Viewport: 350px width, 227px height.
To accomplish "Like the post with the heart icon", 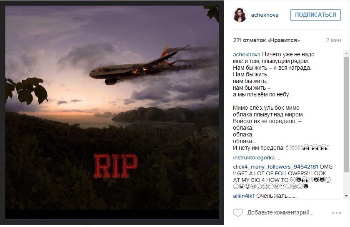I will (238, 212).
